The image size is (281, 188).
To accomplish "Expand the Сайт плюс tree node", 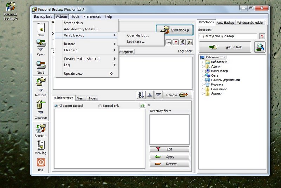I will pyautogui.click(x=203, y=89).
